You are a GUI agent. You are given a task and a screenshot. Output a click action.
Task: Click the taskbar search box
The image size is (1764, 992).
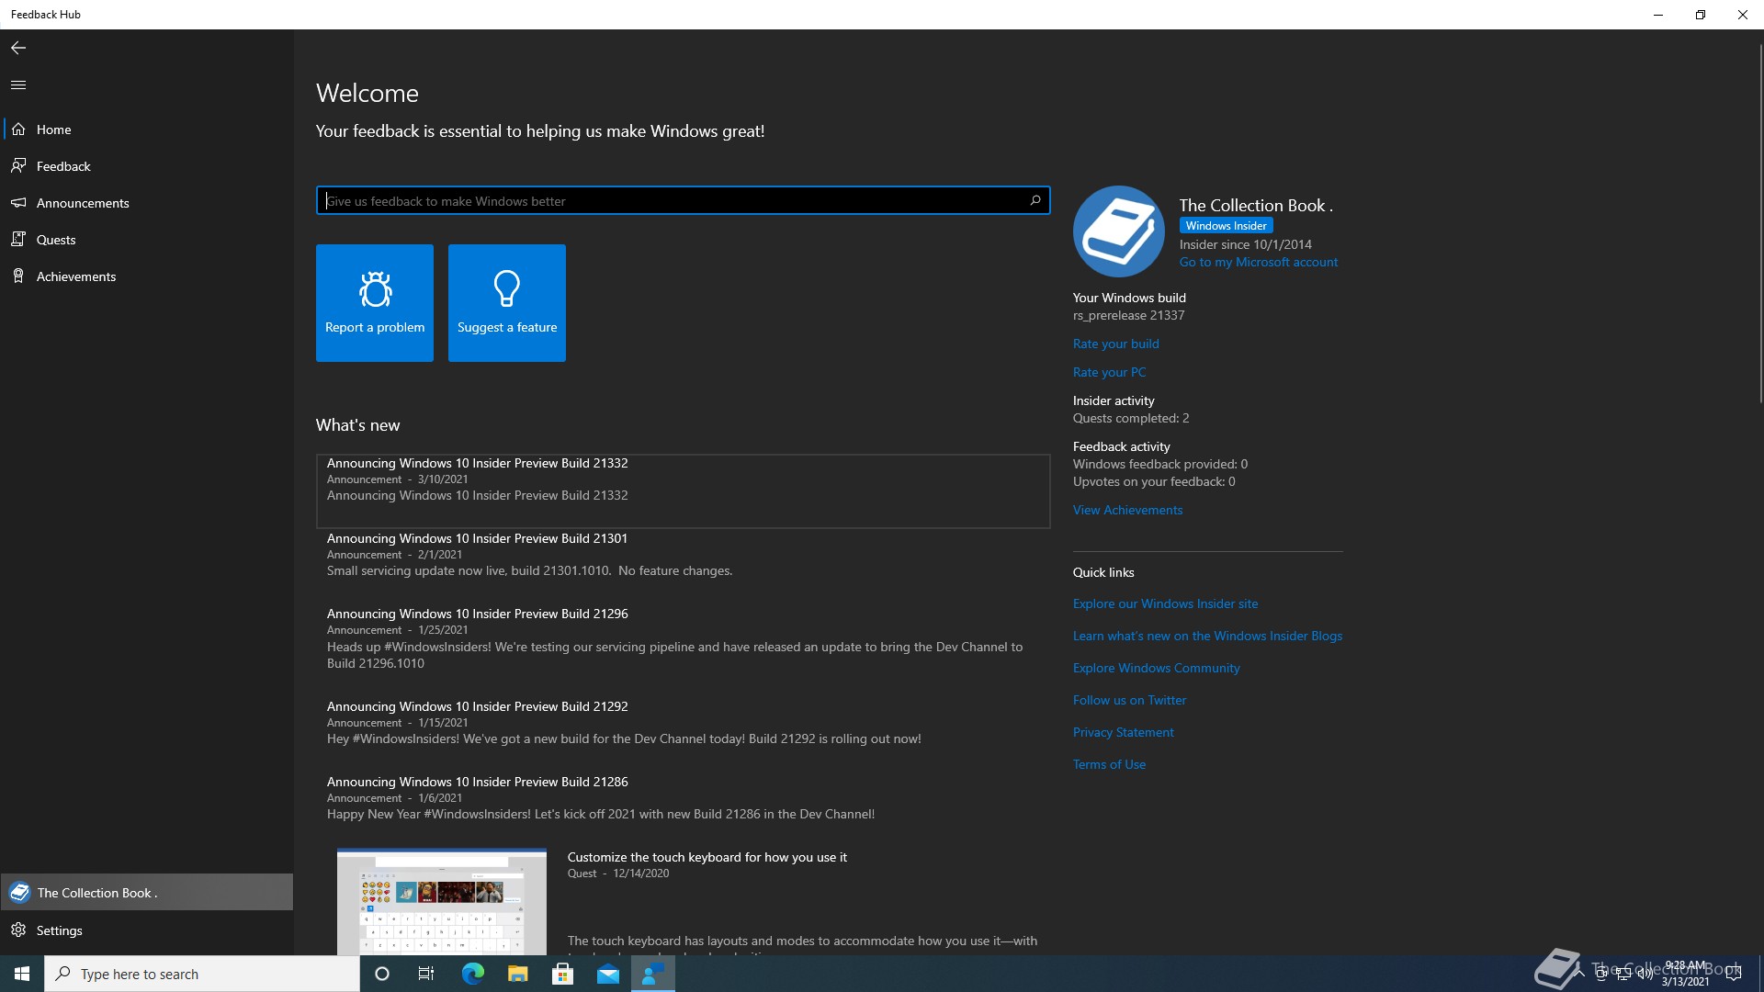[x=202, y=974]
